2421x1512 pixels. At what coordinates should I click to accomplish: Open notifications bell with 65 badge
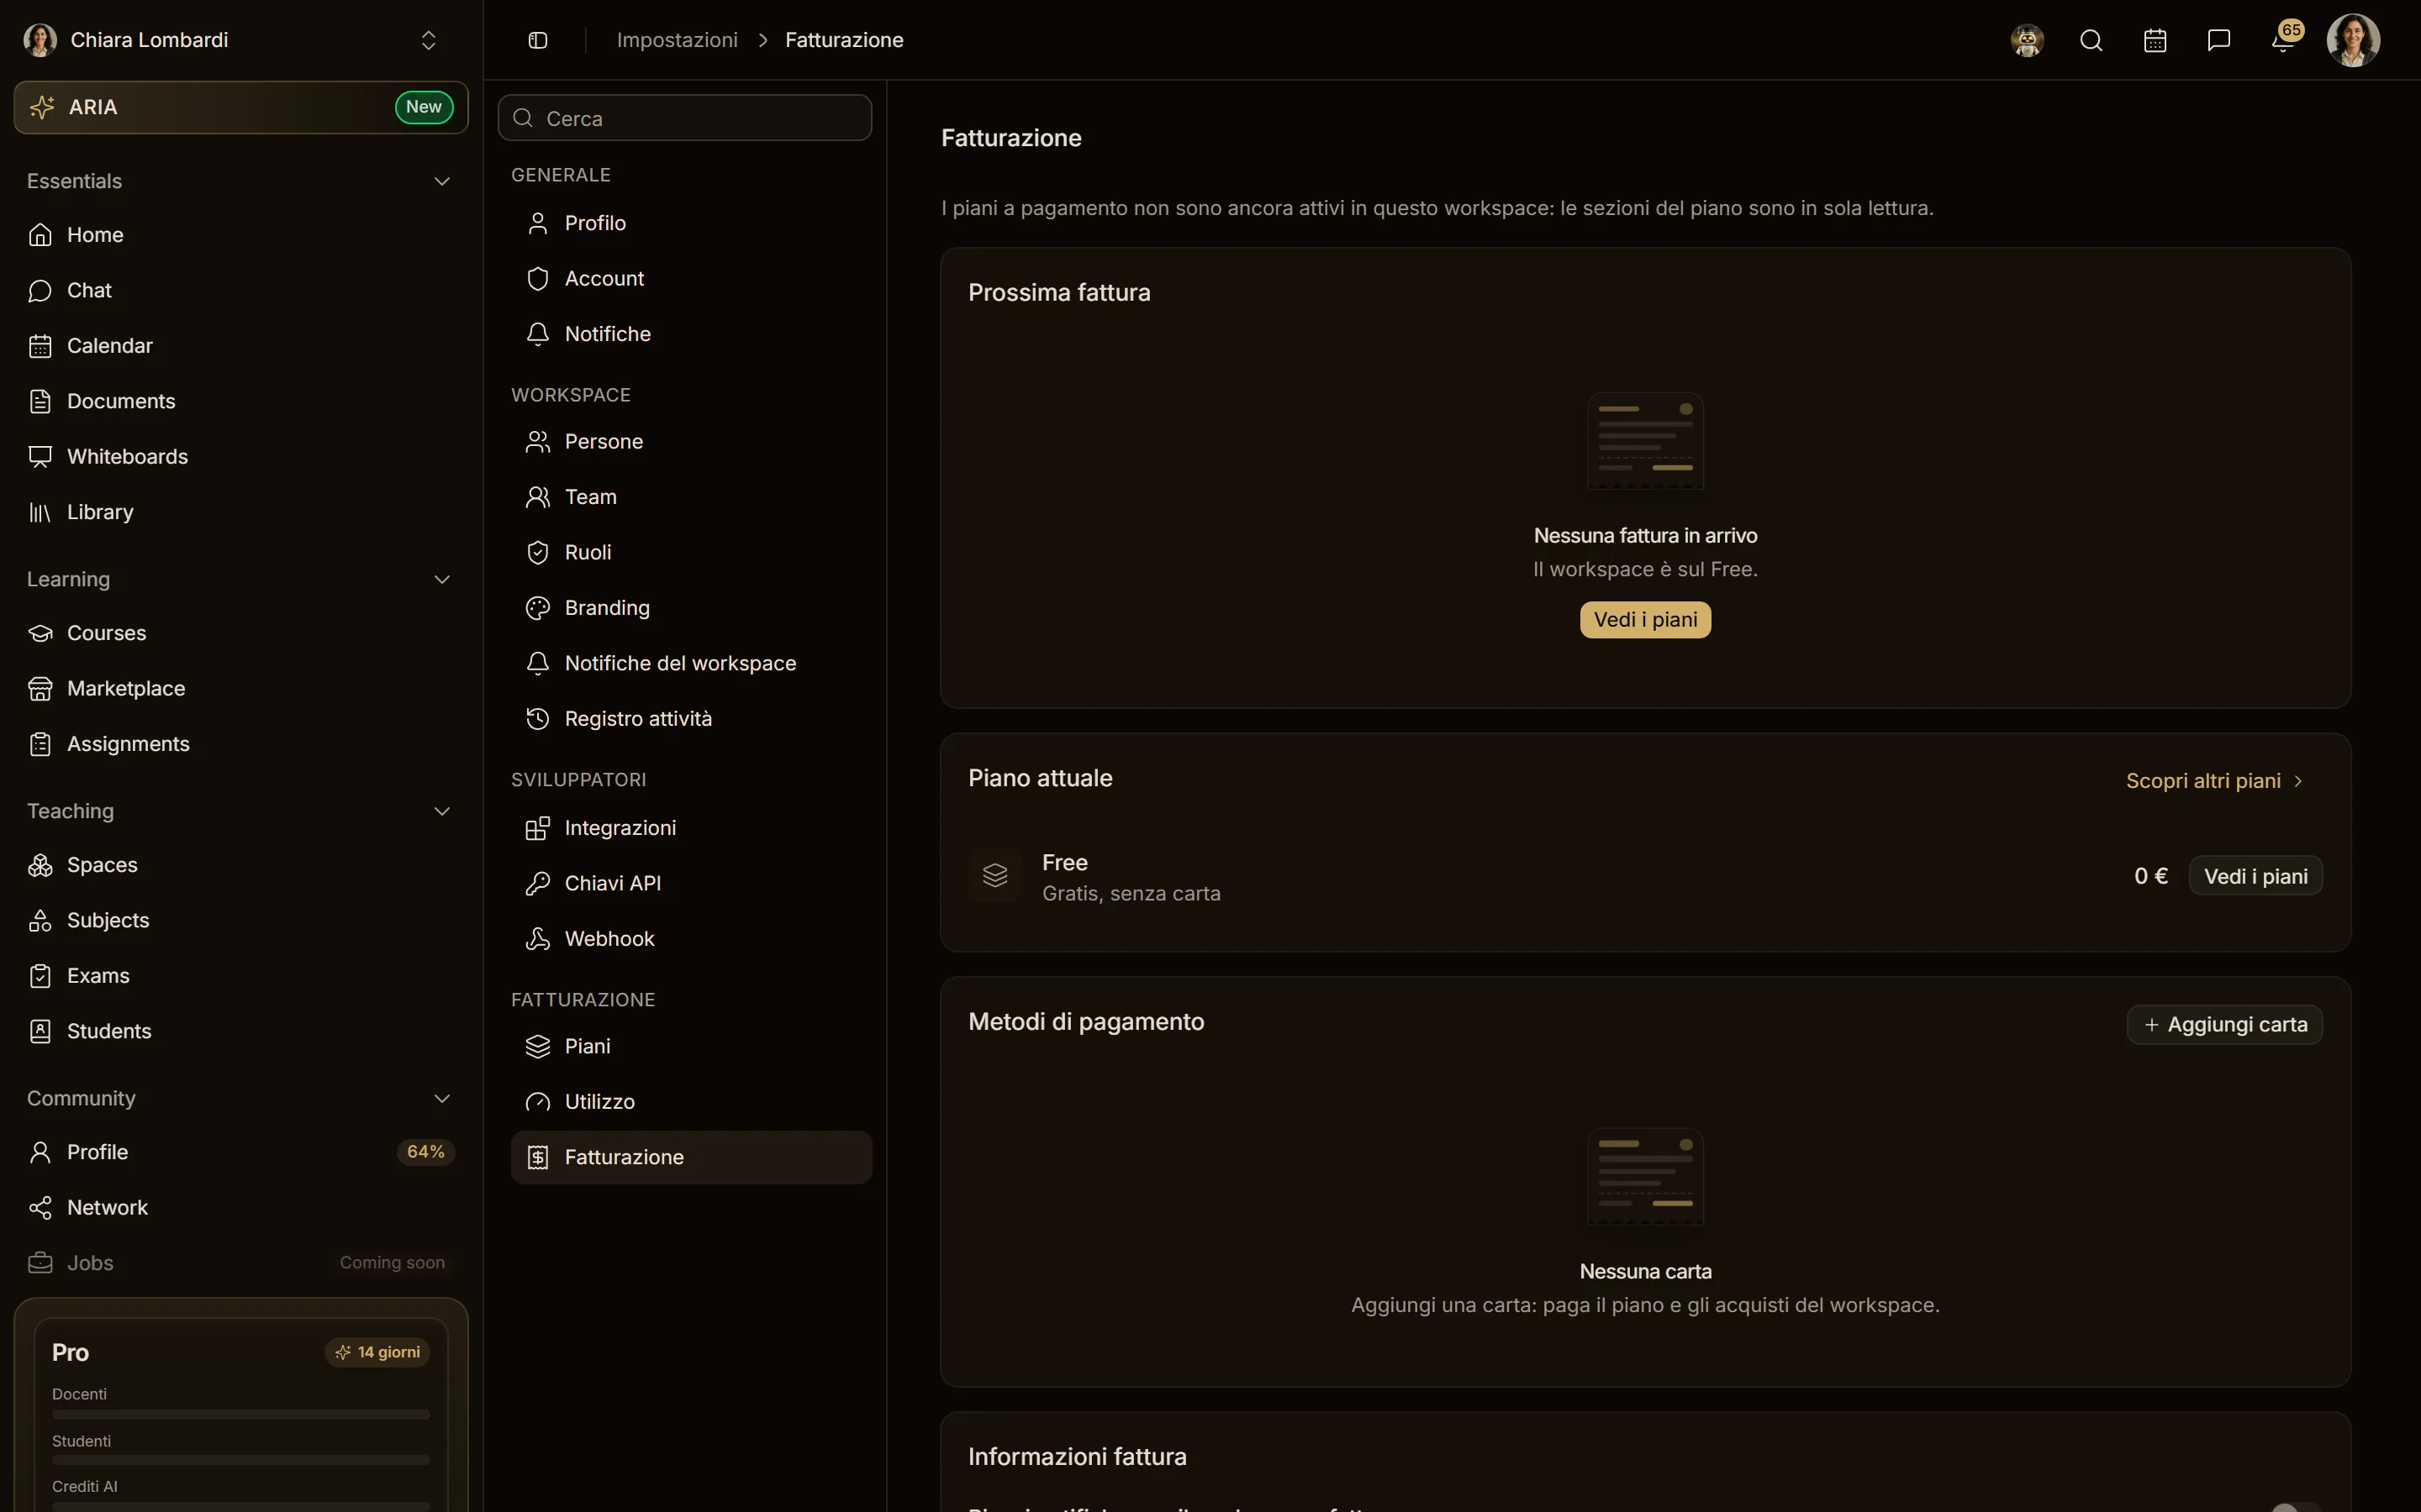[2284, 40]
